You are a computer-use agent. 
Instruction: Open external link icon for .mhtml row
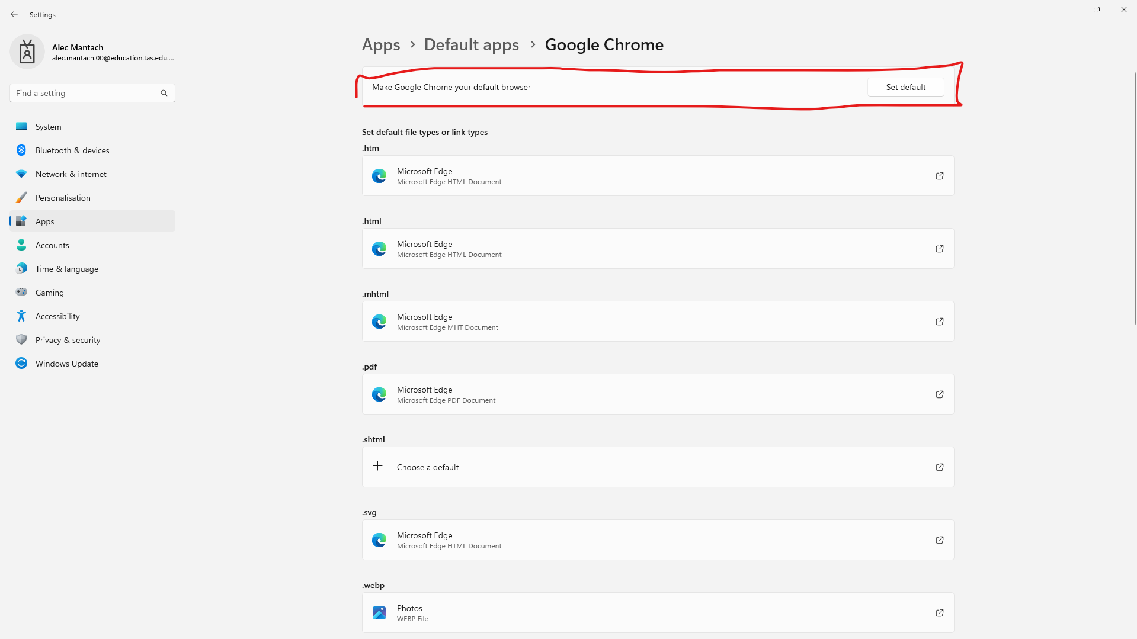(x=940, y=322)
